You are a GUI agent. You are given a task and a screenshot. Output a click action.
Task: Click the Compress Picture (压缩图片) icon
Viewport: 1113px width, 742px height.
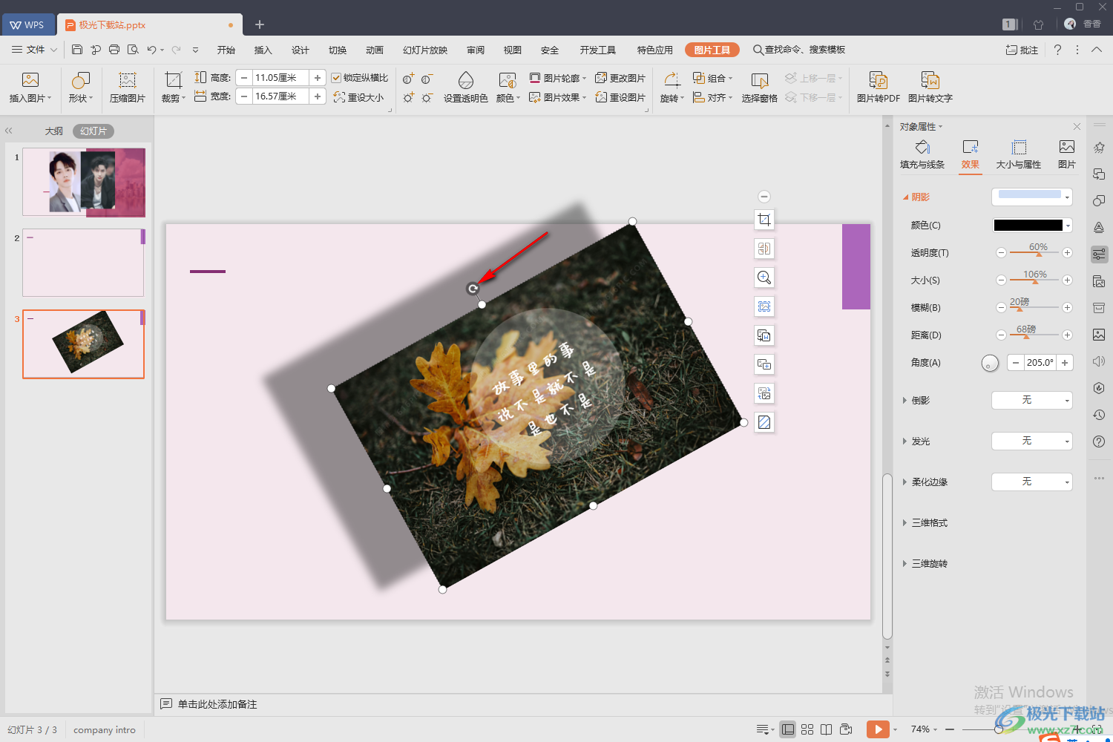(x=128, y=80)
